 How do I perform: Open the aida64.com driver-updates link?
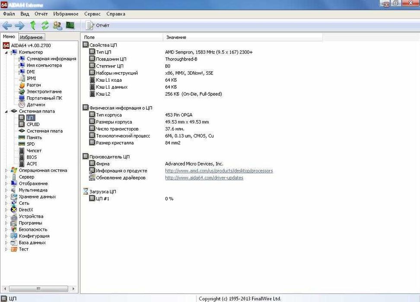[204, 178]
